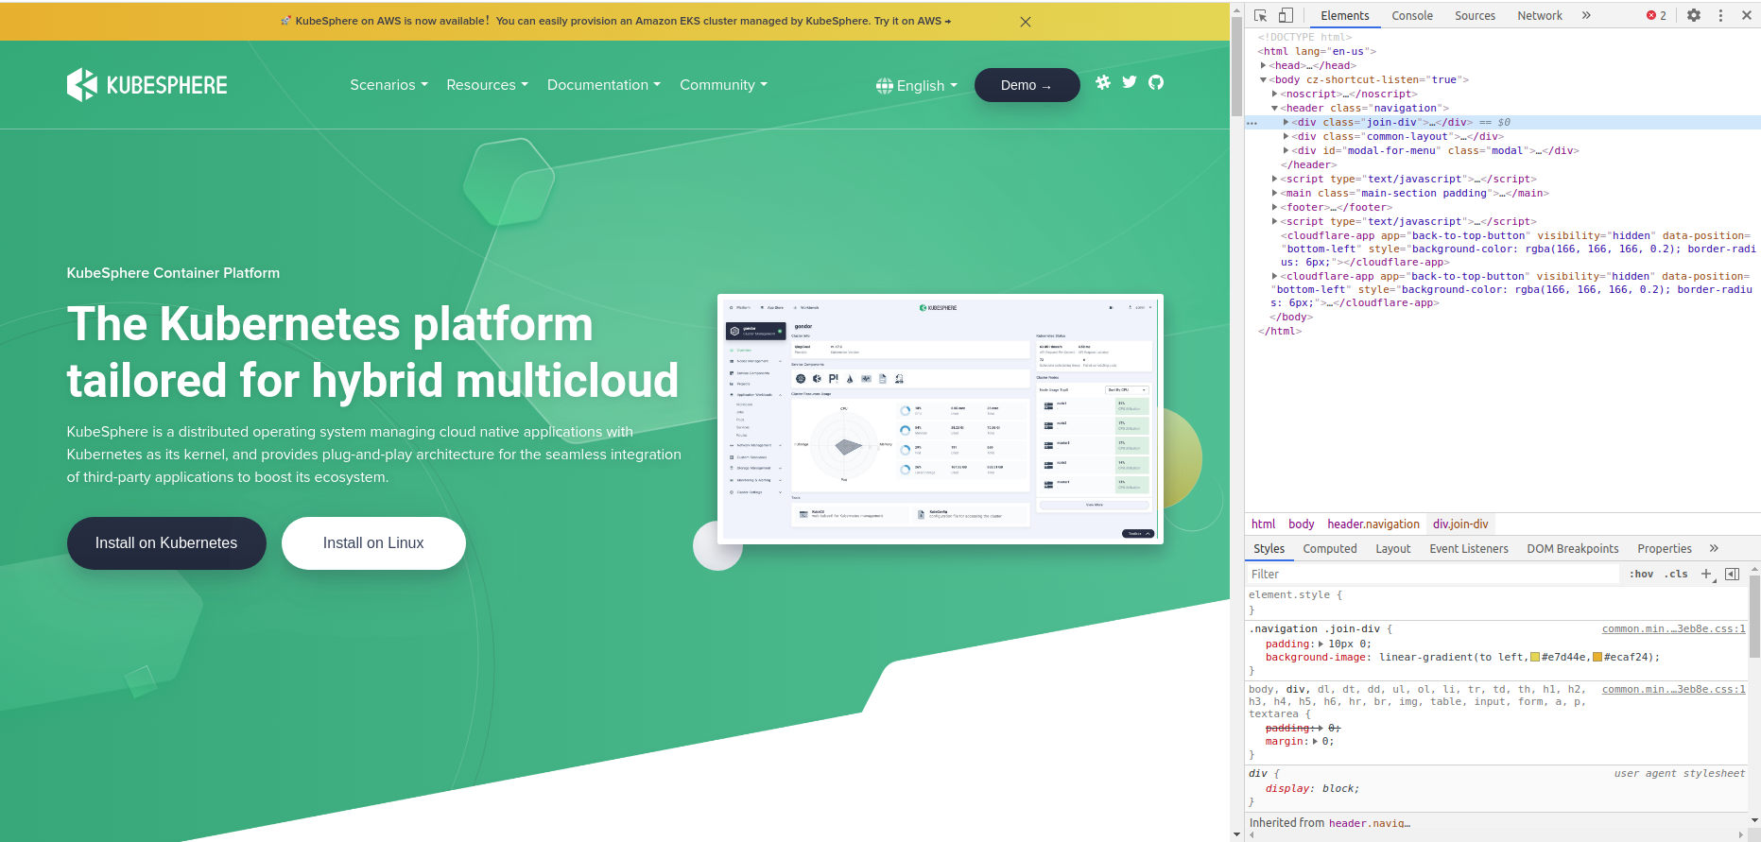The image size is (1761, 842).
Task: Click the "KubeSphere Container Platform" subtitle text
Action: (173, 273)
